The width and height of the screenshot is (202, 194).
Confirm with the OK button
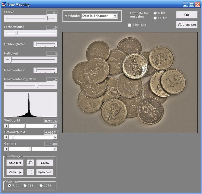pos(187,15)
